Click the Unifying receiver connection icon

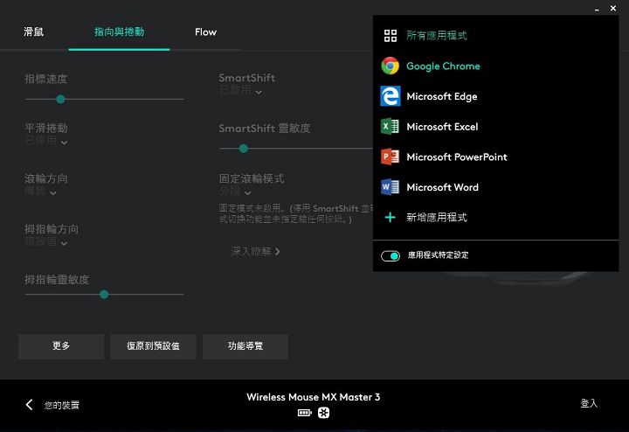point(324,413)
